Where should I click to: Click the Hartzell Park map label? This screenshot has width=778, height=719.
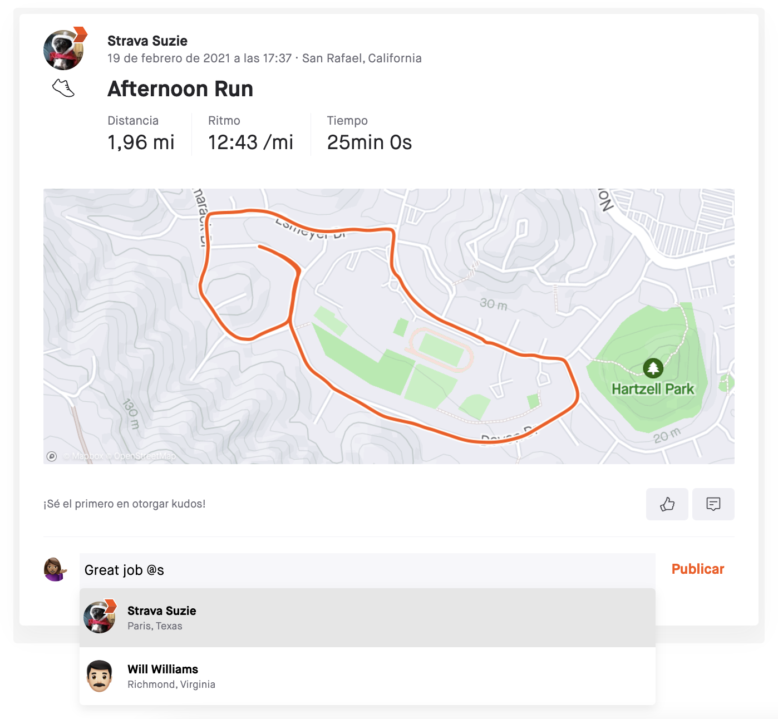tap(653, 389)
